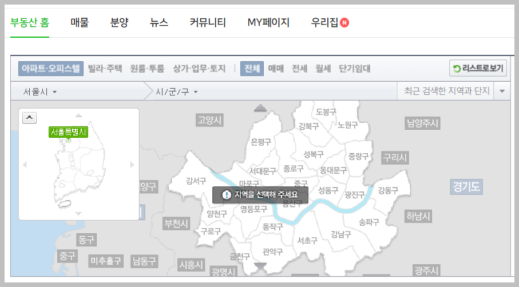Pan the main map down arrow
519x287 pixels.
[260, 266]
